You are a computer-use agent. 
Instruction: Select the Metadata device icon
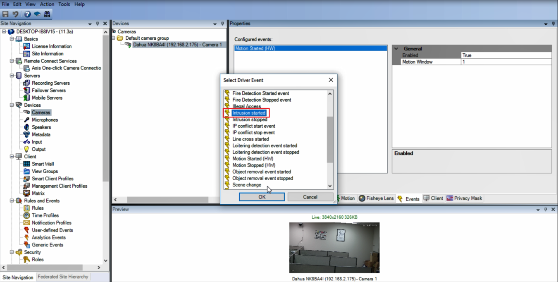26,135
